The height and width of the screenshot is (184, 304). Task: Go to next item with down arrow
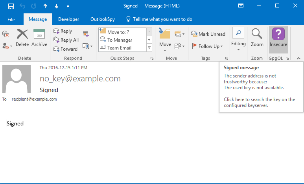57,6
